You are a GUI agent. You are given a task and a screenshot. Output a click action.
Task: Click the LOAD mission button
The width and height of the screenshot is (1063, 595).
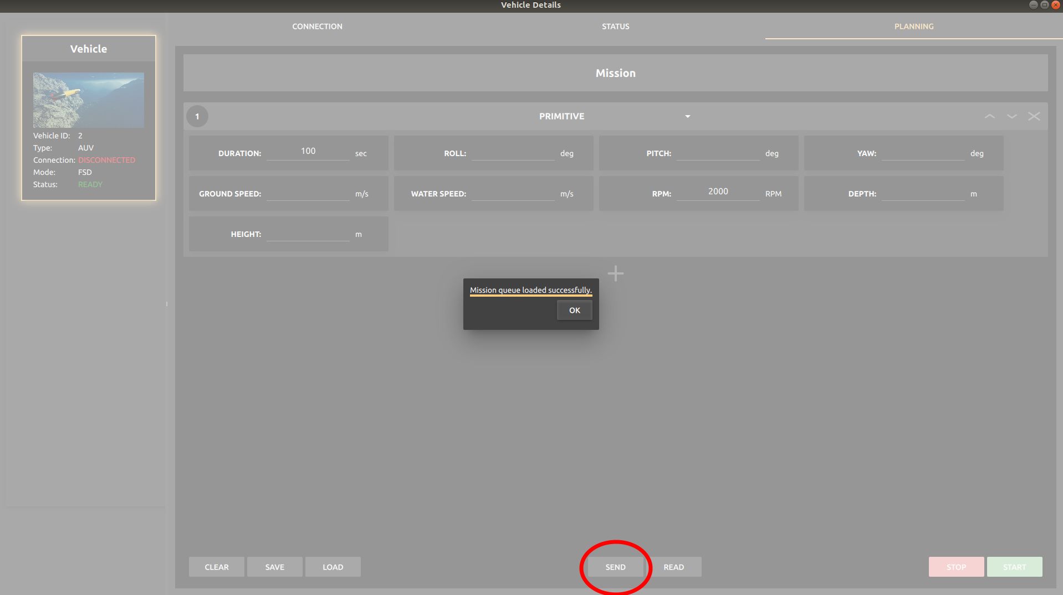point(333,567)
